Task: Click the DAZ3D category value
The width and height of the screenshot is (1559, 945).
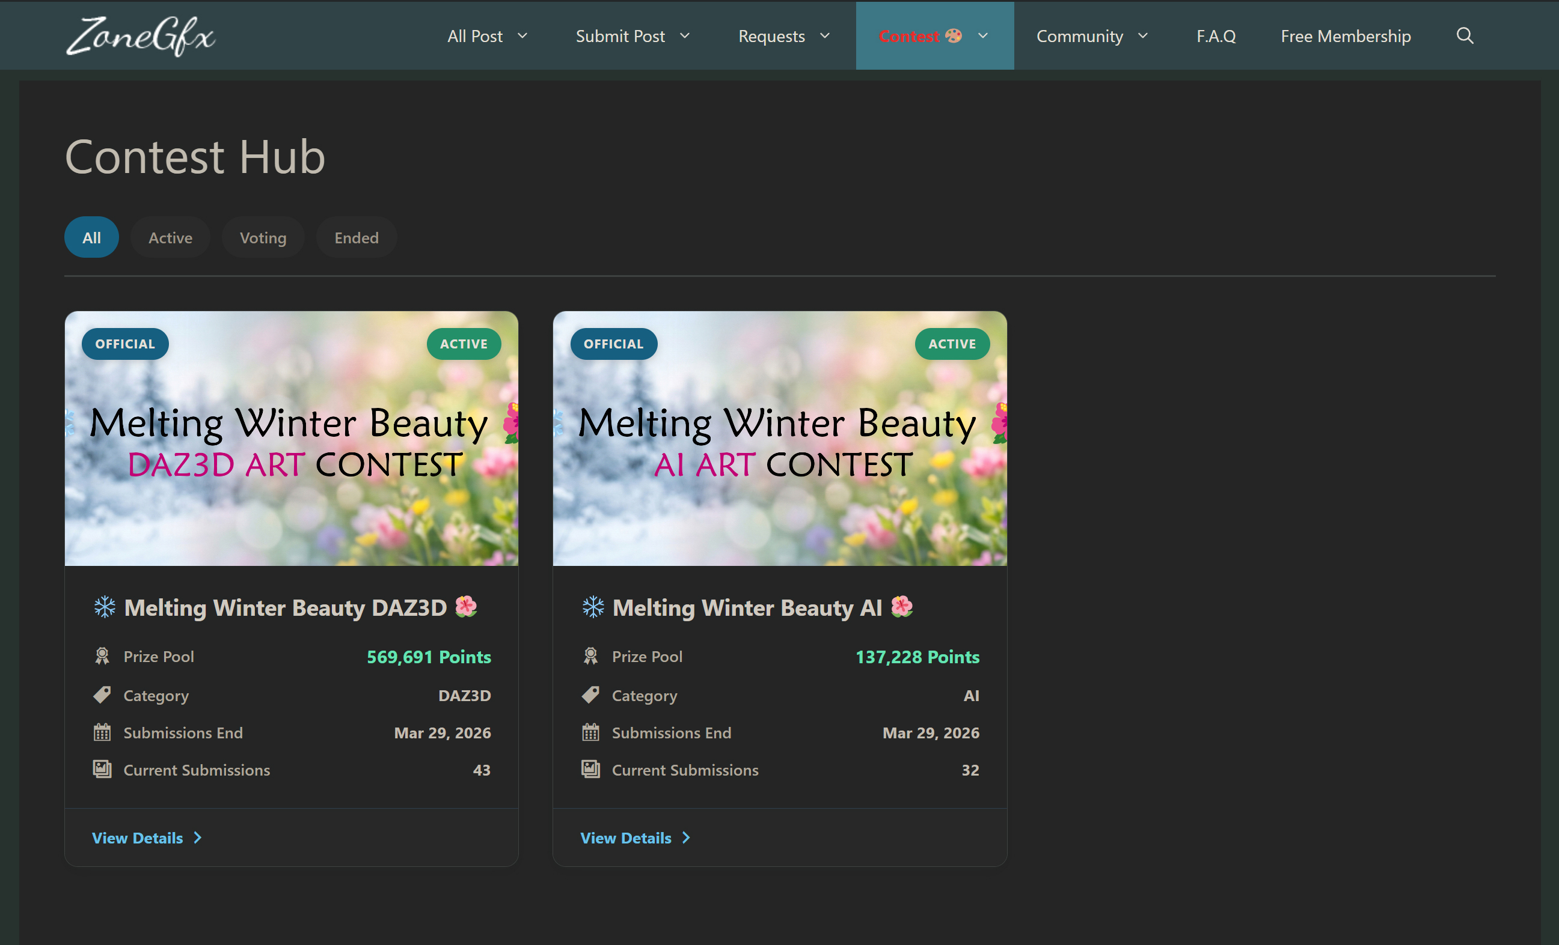Action: (464, 695)
